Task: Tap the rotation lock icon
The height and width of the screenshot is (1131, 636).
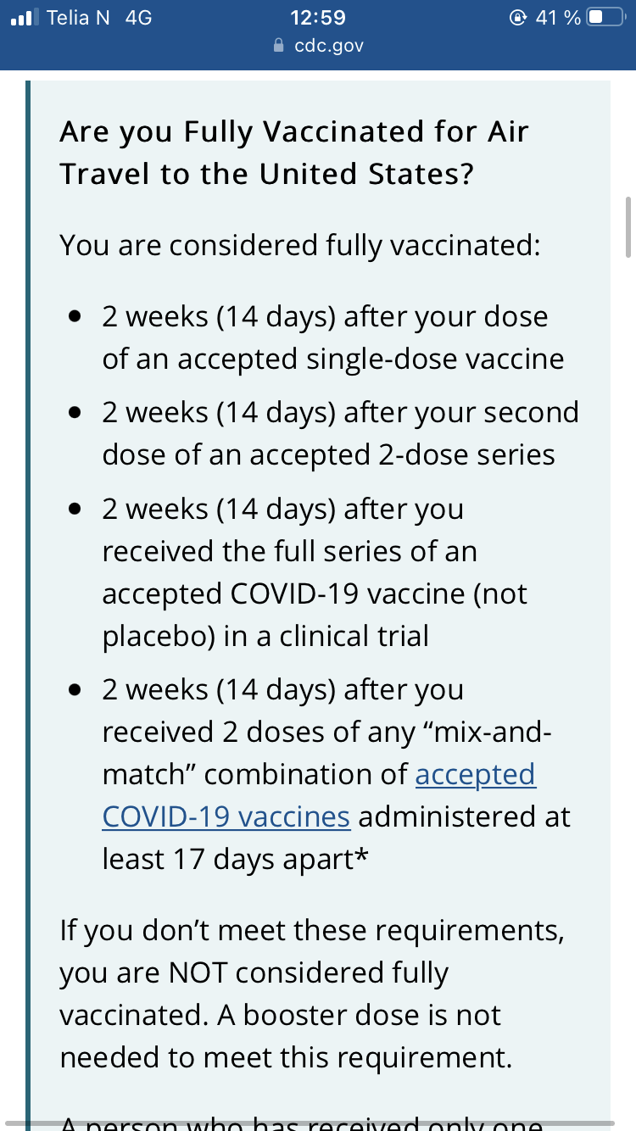Action: [x=517, y=18]
